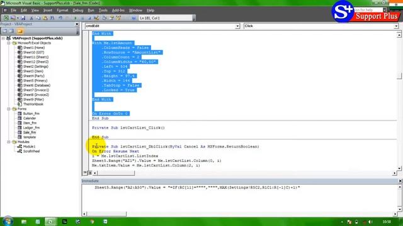Viewport: 403px width, 226px height.
Task: Open the Windows Start button
Action: (x=8, y=222)
